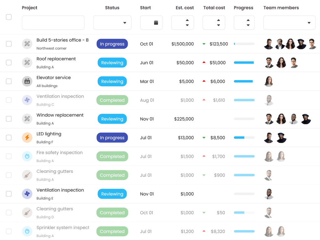
Task: Click the In progress badge on Build 5-stories office
Action: (x=112, y=44)
